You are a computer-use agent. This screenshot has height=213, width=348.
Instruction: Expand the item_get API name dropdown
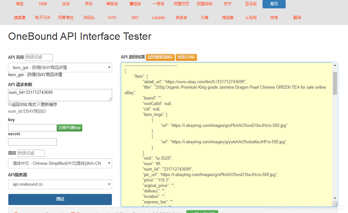(x=60, y=67)
